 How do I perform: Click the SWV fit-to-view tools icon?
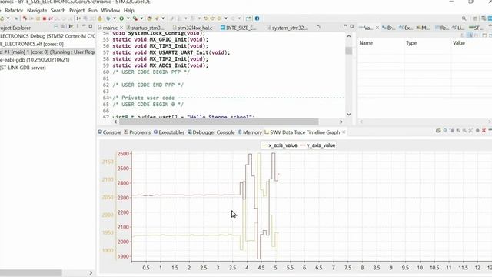pyautogui.click(x=470, y=131)
